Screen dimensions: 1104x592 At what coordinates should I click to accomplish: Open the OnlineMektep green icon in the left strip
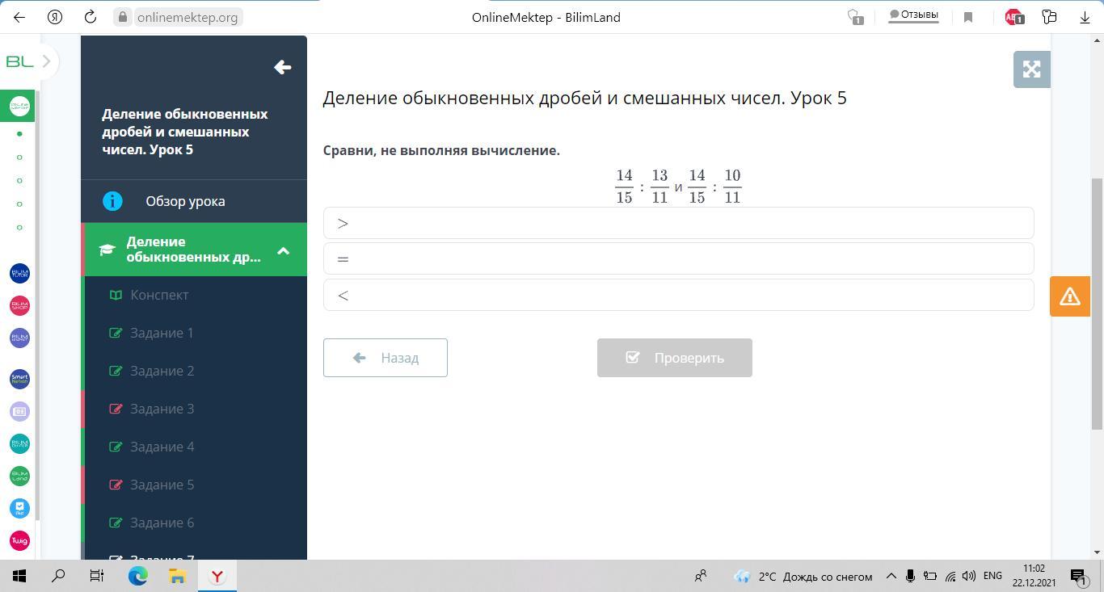click(19, 106)
